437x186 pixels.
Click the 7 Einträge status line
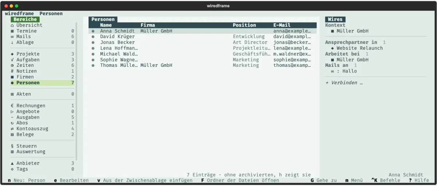tap(249, 175)
